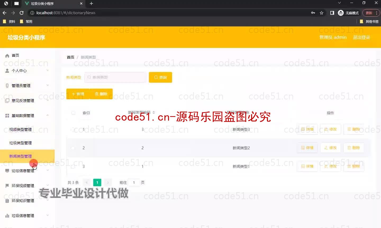Expand 管理员管理 sidebar menu
Image resolution: width=381 pixels, height=228 pixels.
pyautogui.click(x=28, y=85)
